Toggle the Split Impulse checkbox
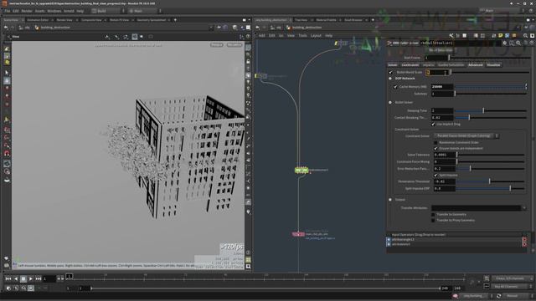 pyautogui.click(x=435, y=175)
